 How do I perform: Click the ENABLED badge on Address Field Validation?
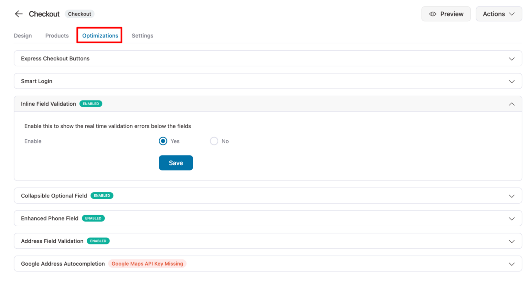[x=98, y=241]
